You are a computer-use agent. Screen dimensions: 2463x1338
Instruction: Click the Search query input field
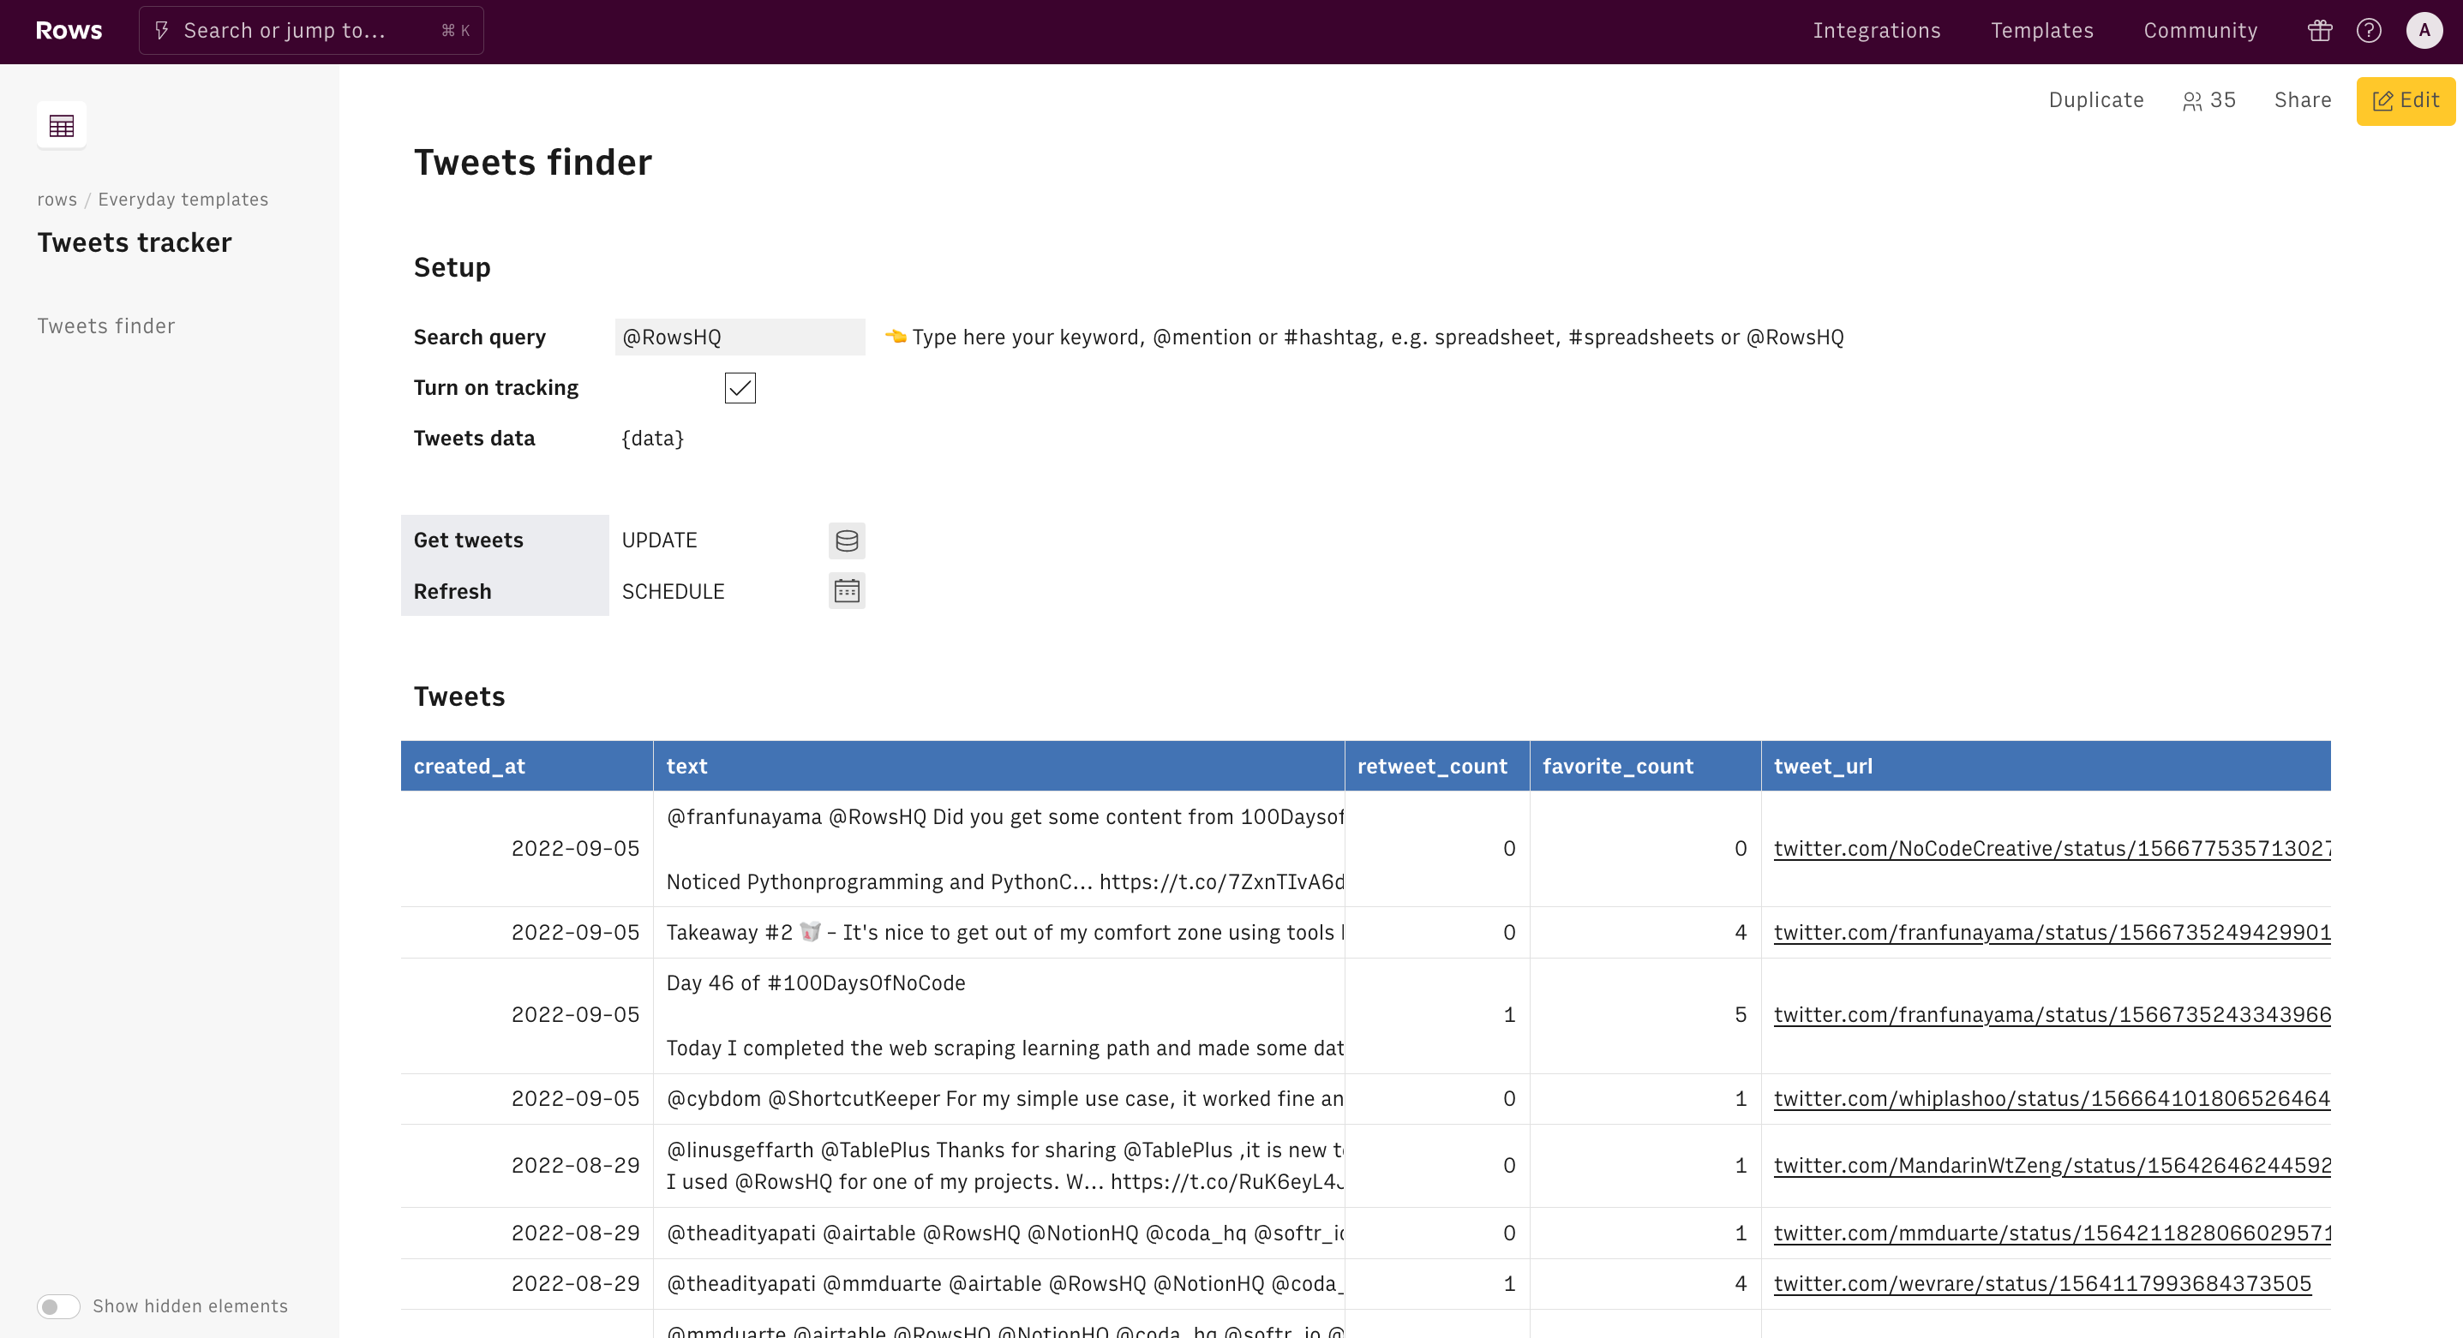coord(739,337)
